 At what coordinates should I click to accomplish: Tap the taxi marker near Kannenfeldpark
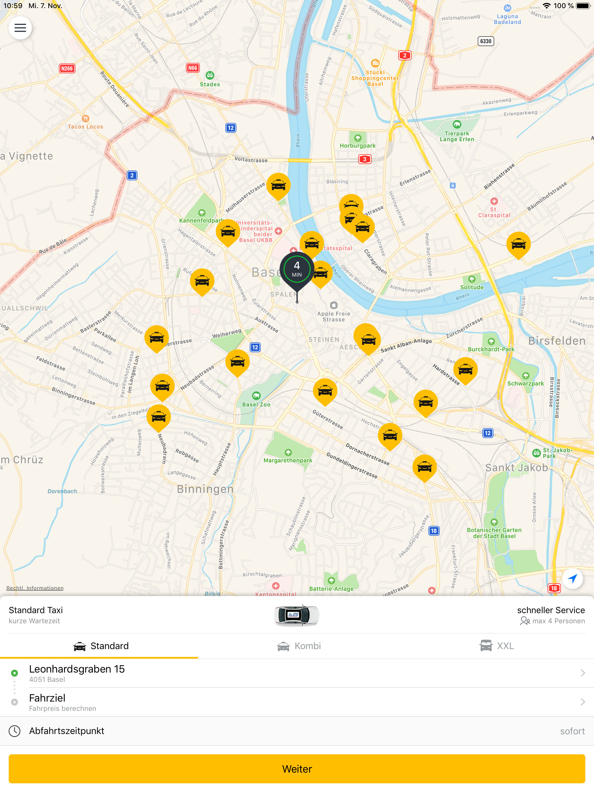tap(228, 232)
